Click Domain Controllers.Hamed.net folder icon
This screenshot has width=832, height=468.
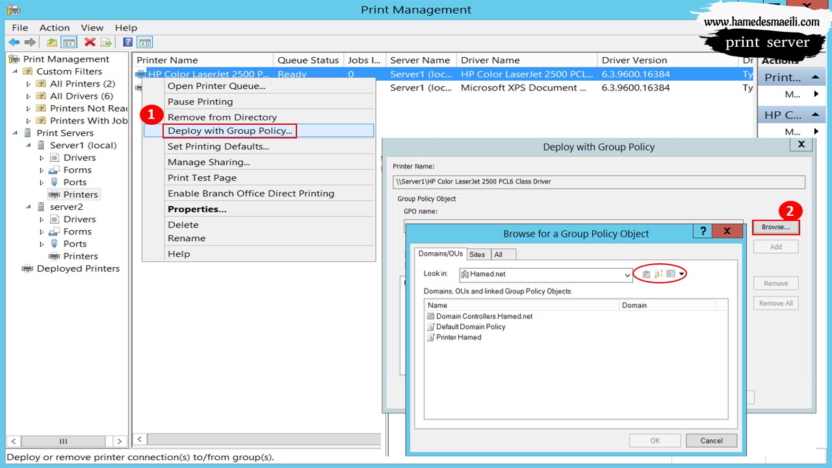tap(430, 317)
